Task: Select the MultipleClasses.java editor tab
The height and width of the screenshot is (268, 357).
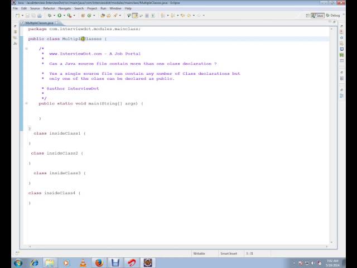Action: [x=39, y=23]
